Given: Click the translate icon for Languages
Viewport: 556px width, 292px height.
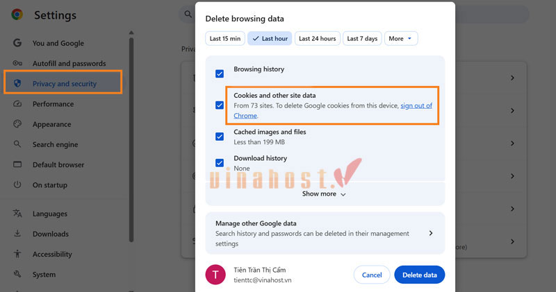Looking at the screenshot, I should pyautogui.click(x=17, y=213).
